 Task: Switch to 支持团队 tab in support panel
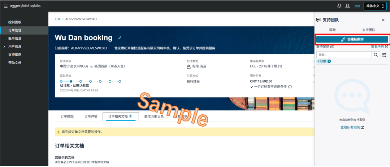coord(369,30)
